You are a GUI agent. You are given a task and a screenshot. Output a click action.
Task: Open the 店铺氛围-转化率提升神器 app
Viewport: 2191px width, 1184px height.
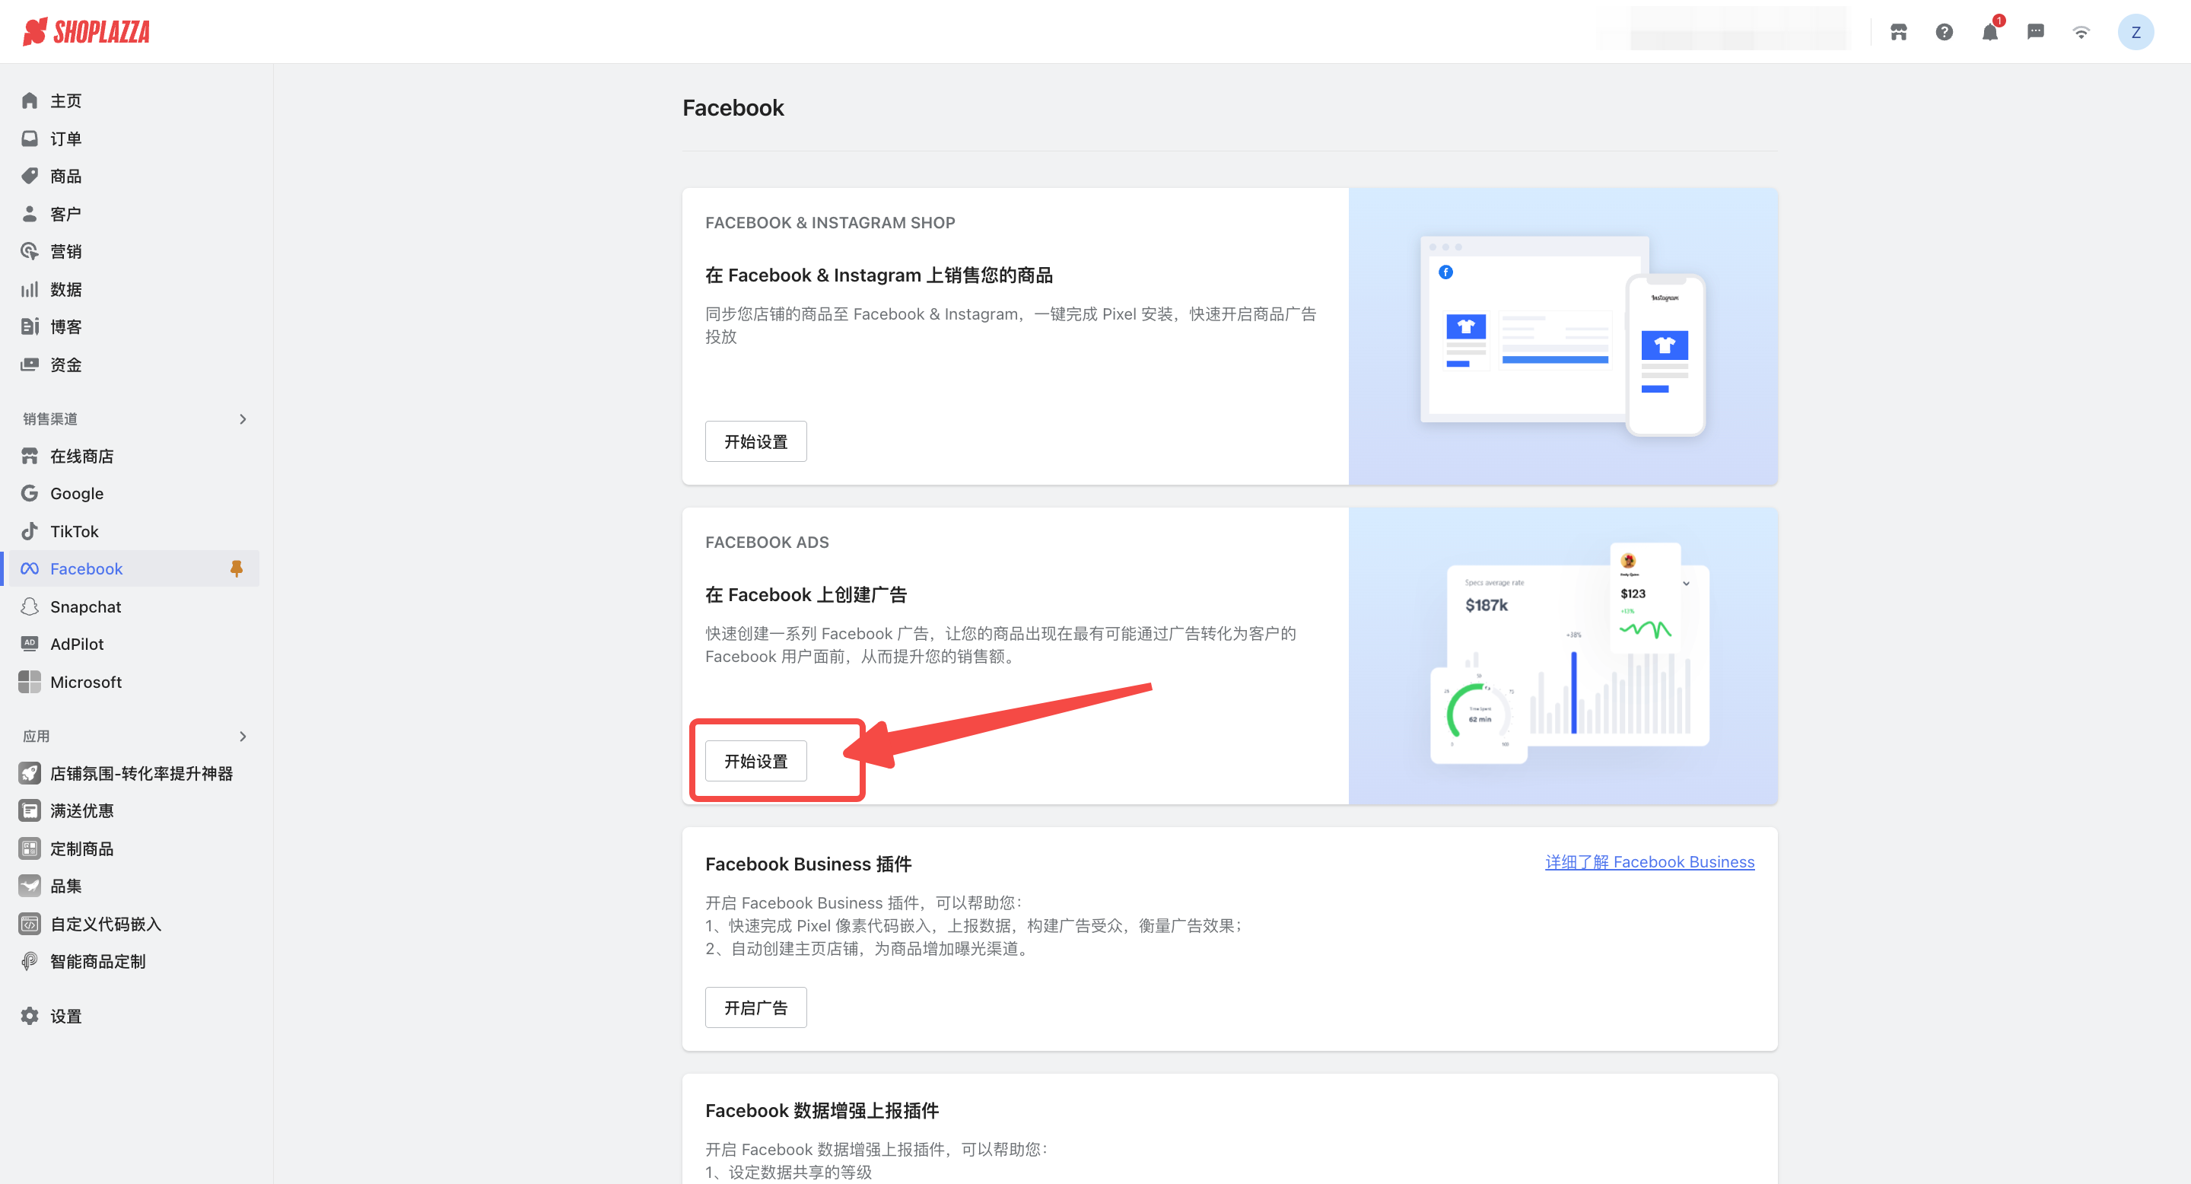pyautogui.click(x=142, y=773)
